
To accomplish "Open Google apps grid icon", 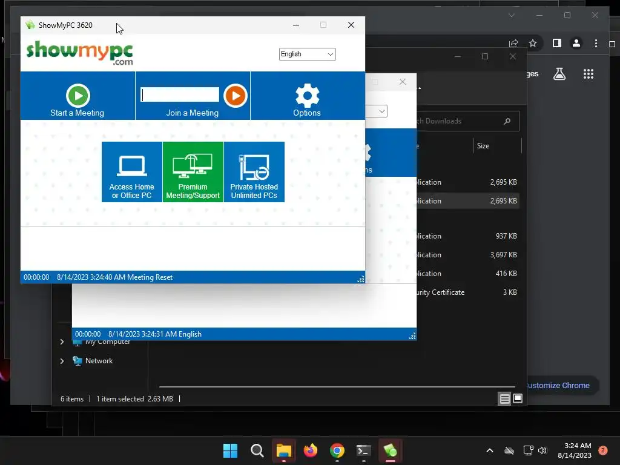I will (589, 74).
